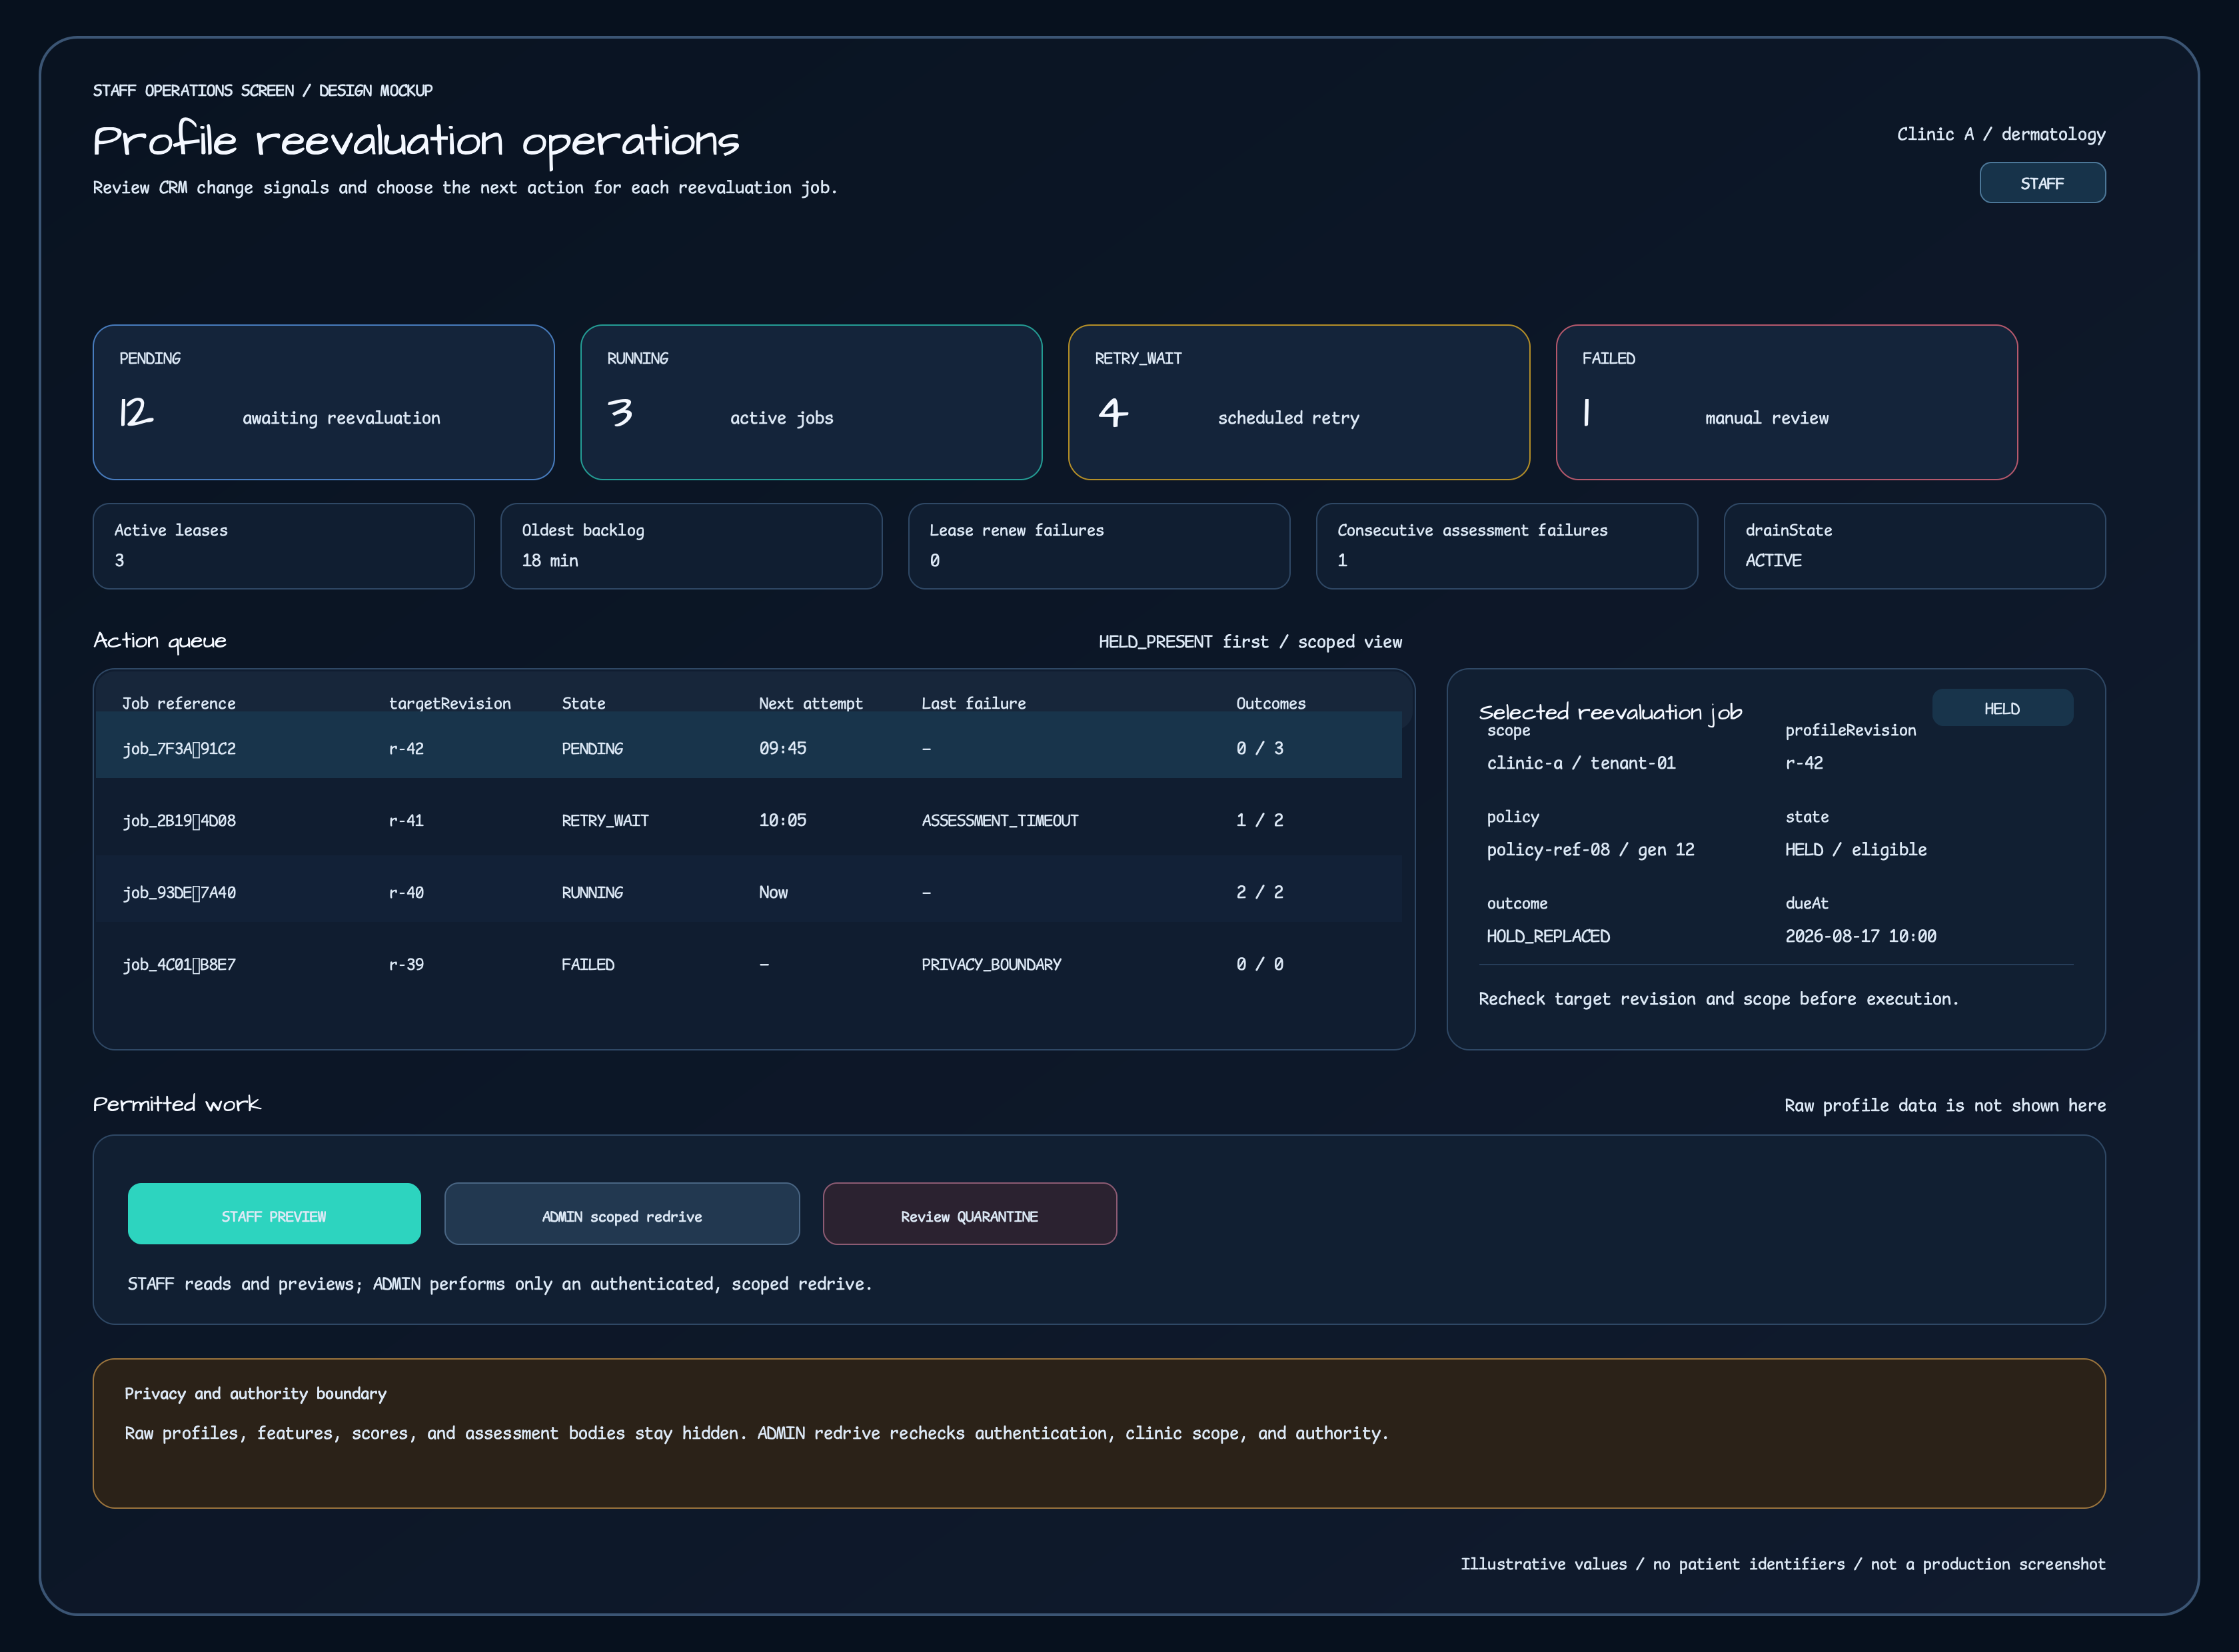Select the Oldest backlog metric tile
Image resolution: width=2239 pixels, height=1652 pixels.
pyautogui.click(x=691, y=546)
